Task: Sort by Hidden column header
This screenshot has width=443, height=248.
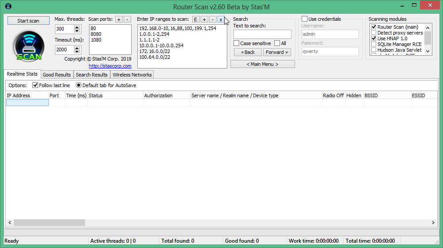Action: tap(354, 95)
